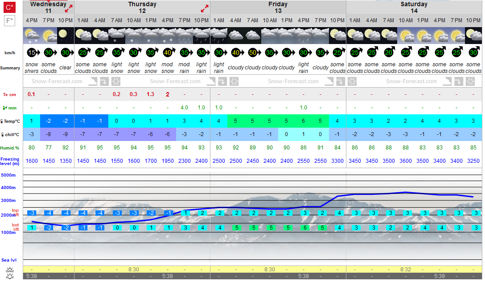Click Friday 4 AM wind icon showing 40
The height and width of the screenshot is (282, 485).
pyautogui.click(x=237, y=52)
